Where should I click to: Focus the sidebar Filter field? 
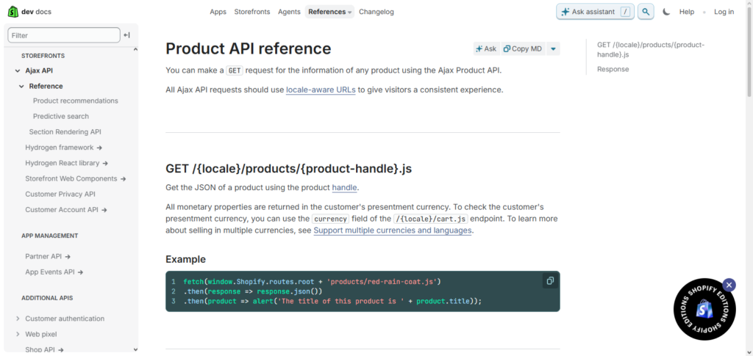pyautogui.click(x=64, y=35)
